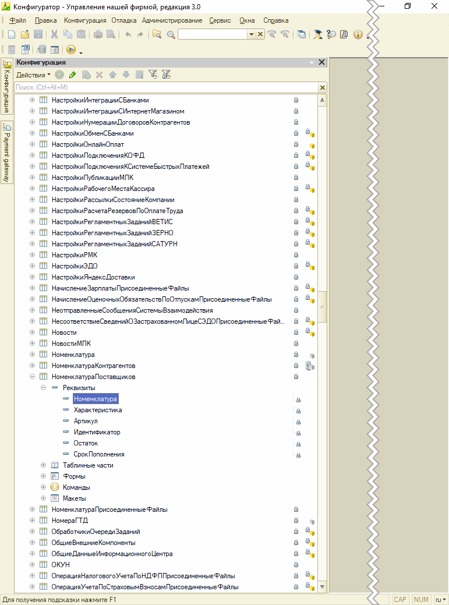Click the info About icon in toolbar
Image resolution: width=449 pixels, height=605 pixels.
[x=358, y=34]
